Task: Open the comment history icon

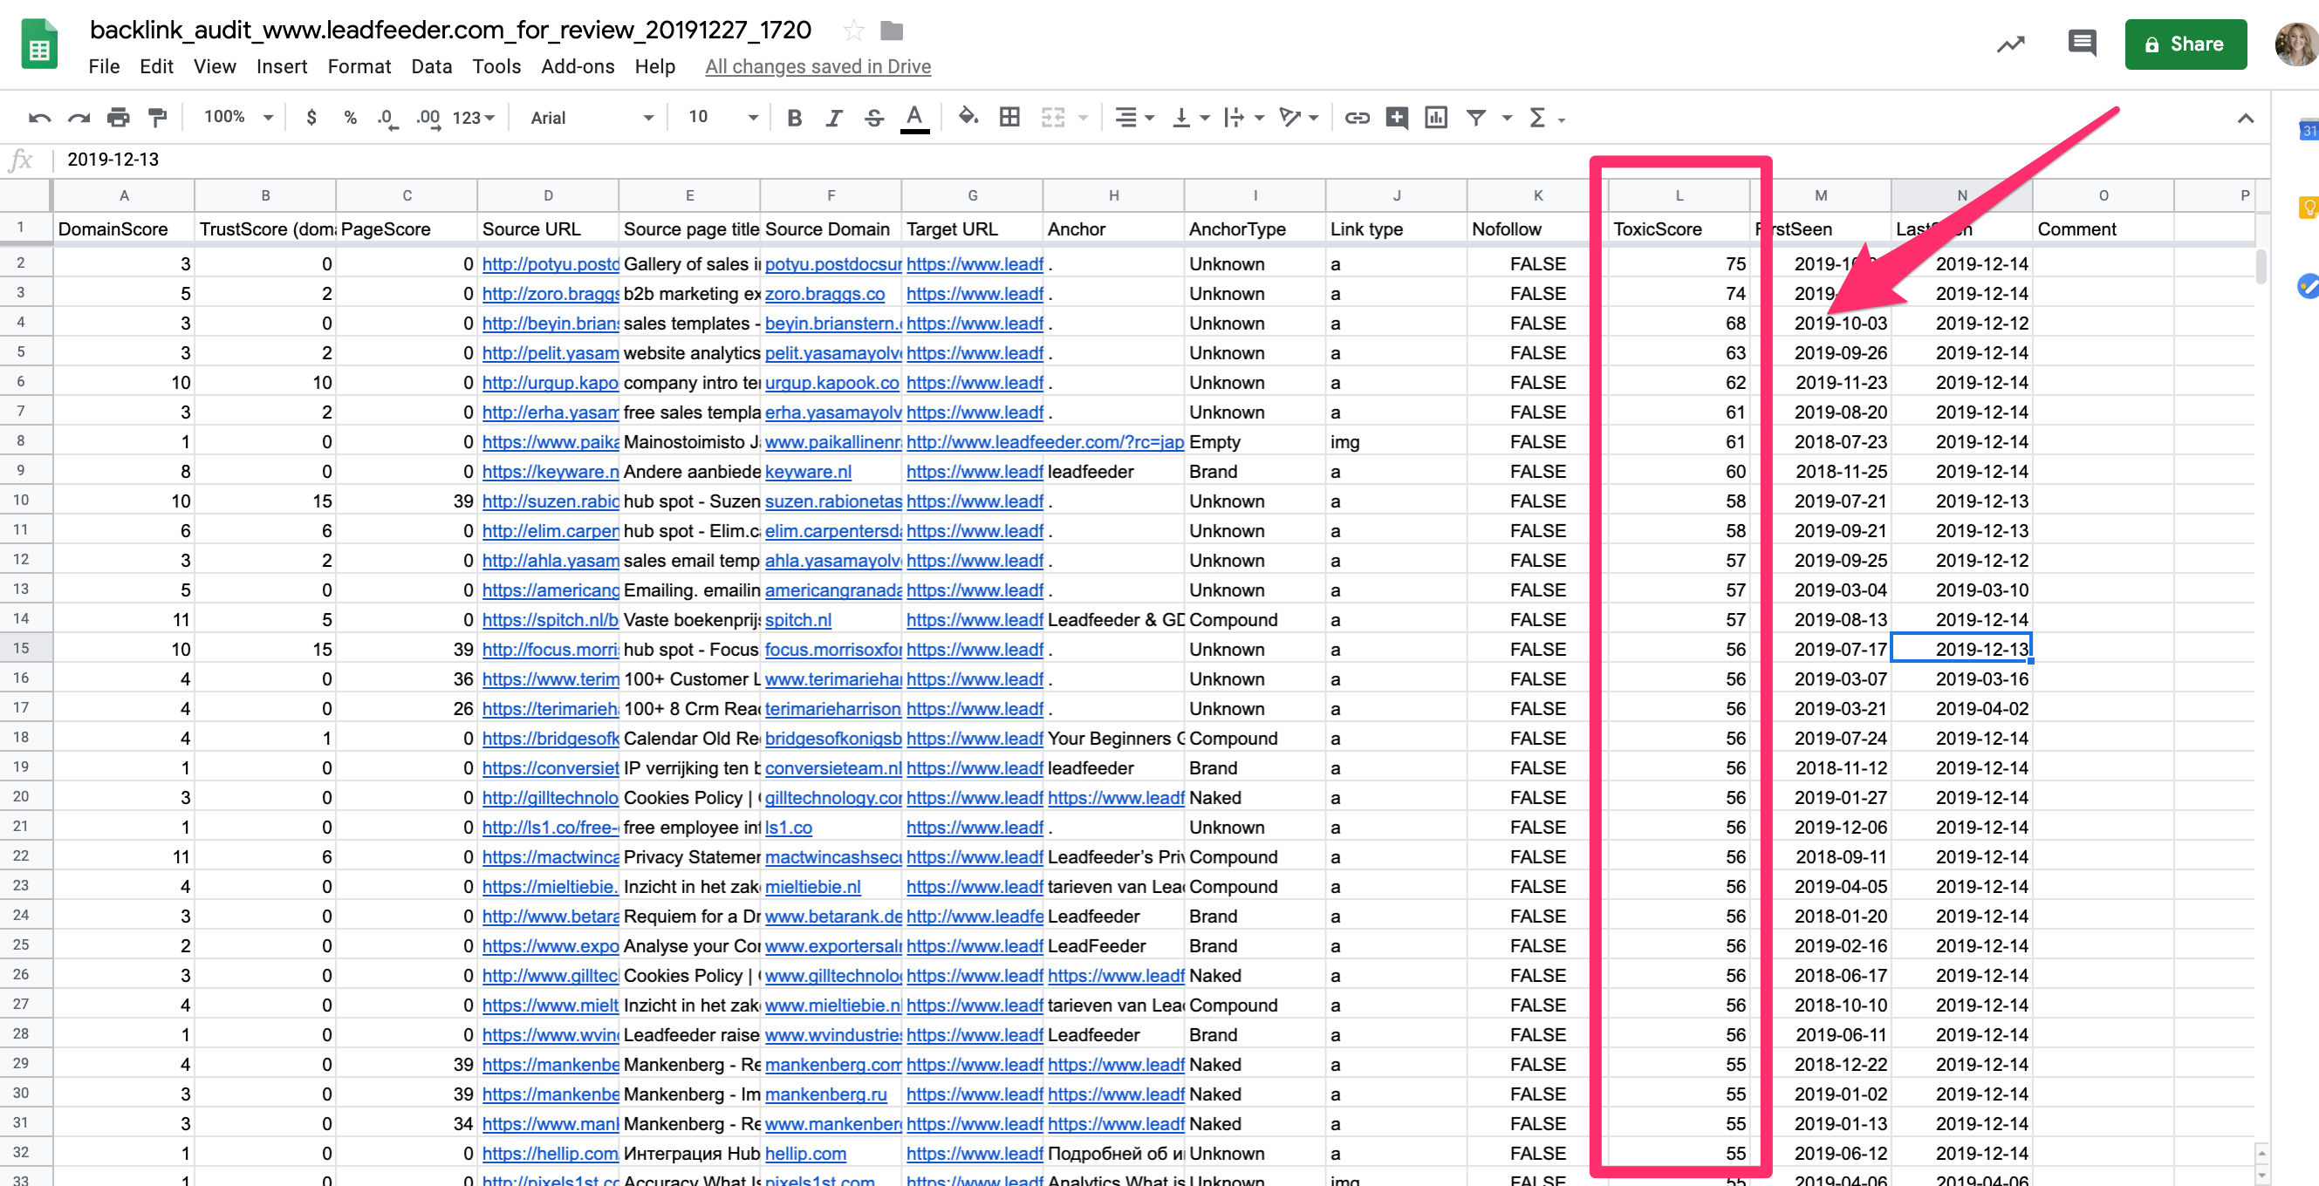Action: point(2082,44)
